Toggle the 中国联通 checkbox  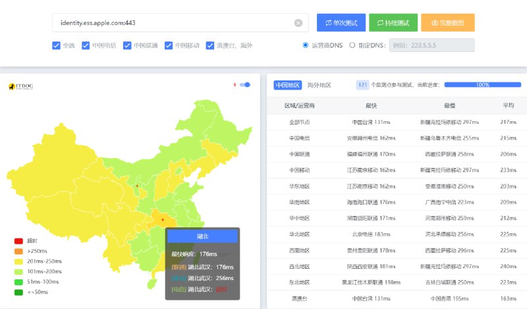(127, 45)
